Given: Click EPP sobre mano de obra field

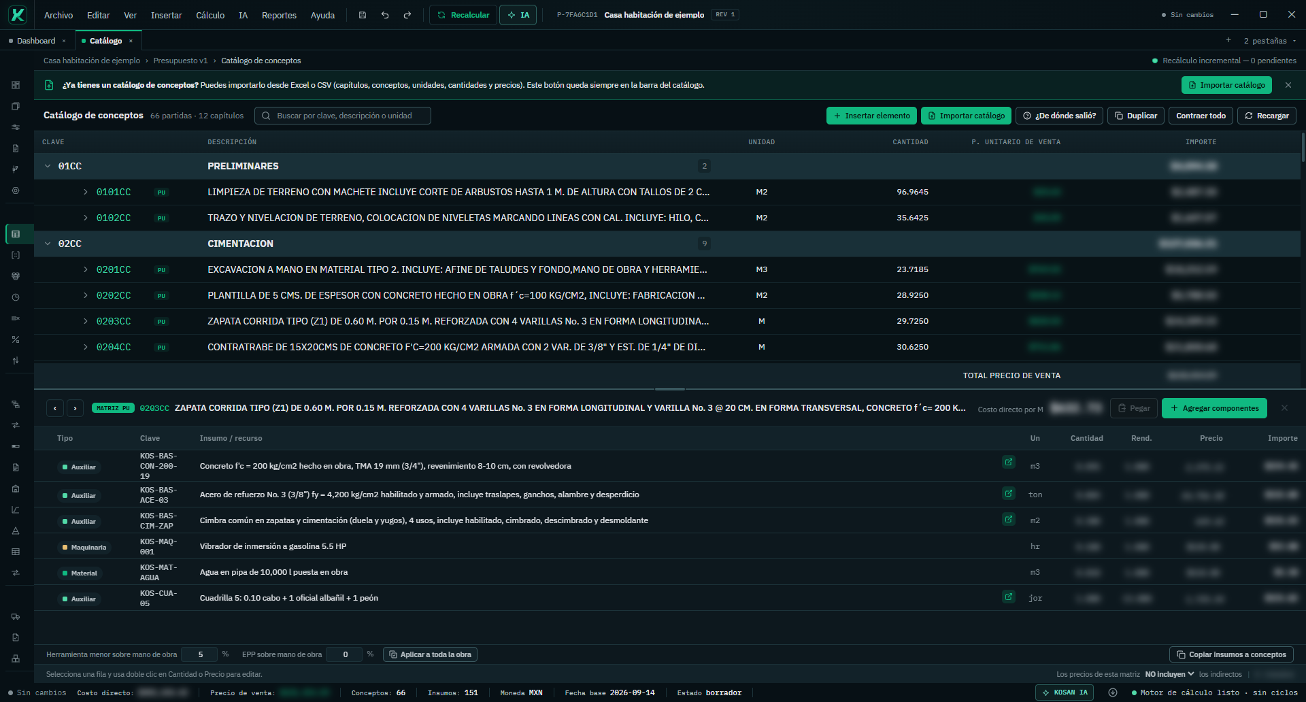Looking at the screenshot, I should click(x=345, y=654).
